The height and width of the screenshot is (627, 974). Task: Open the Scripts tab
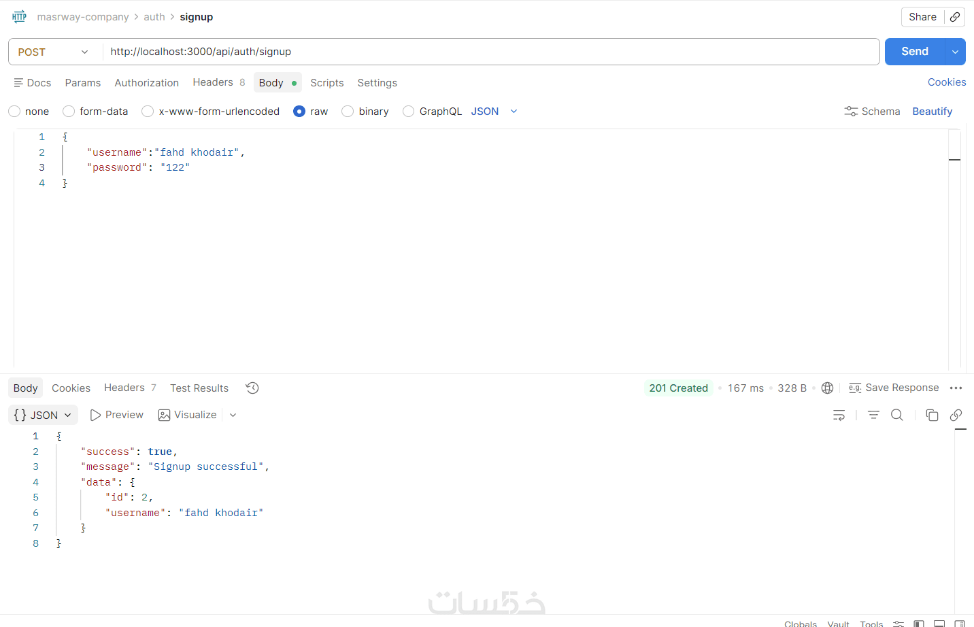(327, 82)
